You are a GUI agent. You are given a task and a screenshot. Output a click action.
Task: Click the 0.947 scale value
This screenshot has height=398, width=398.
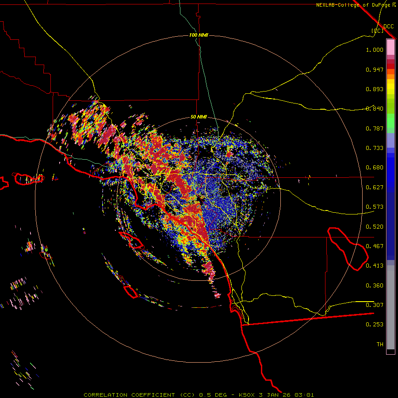pyautogui.click(x=375, y=69)
